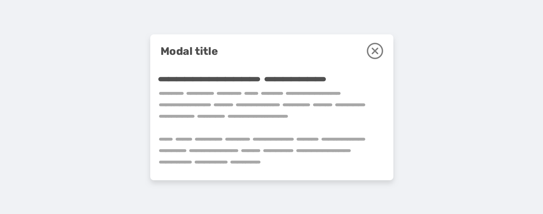Image resolution: width=543 pixels, height=214 pixels.
Task: Click middle bar on first paragraph's third line
Action: (x=211, y=116)
